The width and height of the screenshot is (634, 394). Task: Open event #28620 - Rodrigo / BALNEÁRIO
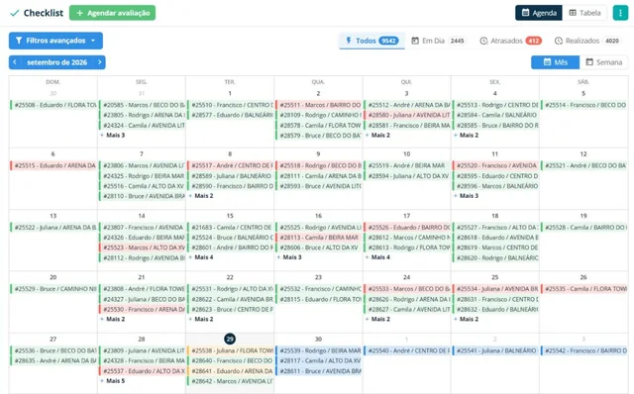point(495,257)
